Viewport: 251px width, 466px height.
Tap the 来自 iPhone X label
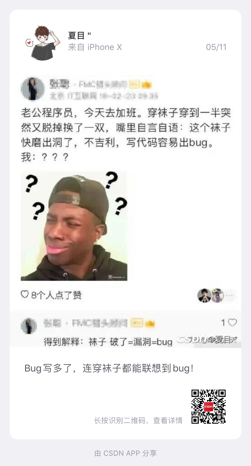[x=95, y=47]
